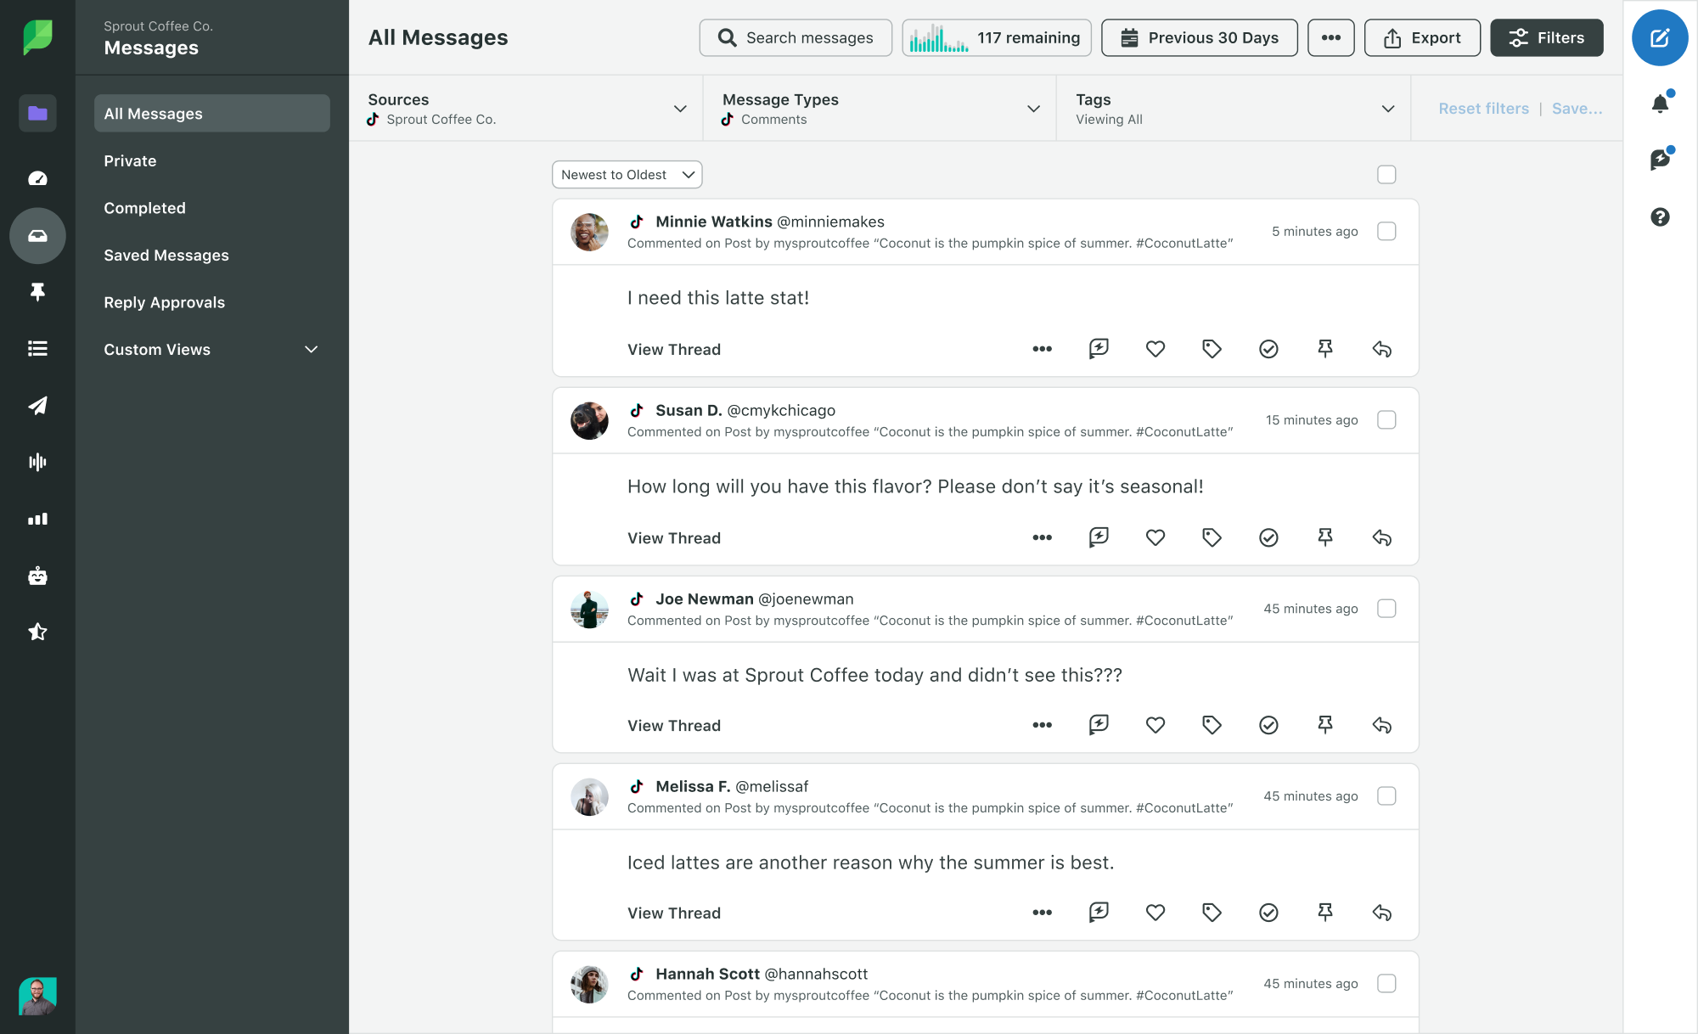1698x1034 pixels.
Task: View Thread for Melissa F.'s comment
Action: click(x=674, y=913)
